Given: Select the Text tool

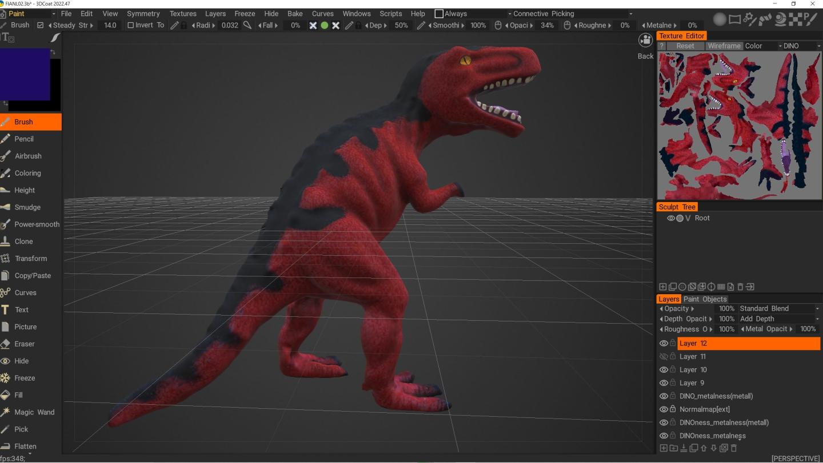Looking at the screenshot, I should 30,310.
